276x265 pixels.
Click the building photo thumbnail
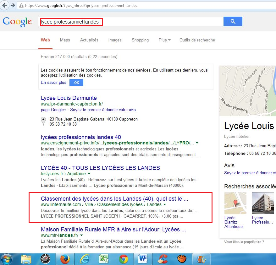click(263, 203)
